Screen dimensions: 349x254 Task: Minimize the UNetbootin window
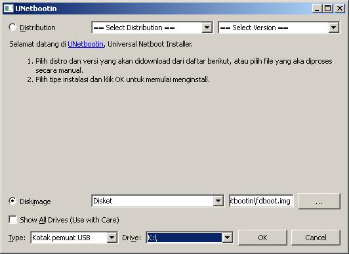(x=317, y=9)
